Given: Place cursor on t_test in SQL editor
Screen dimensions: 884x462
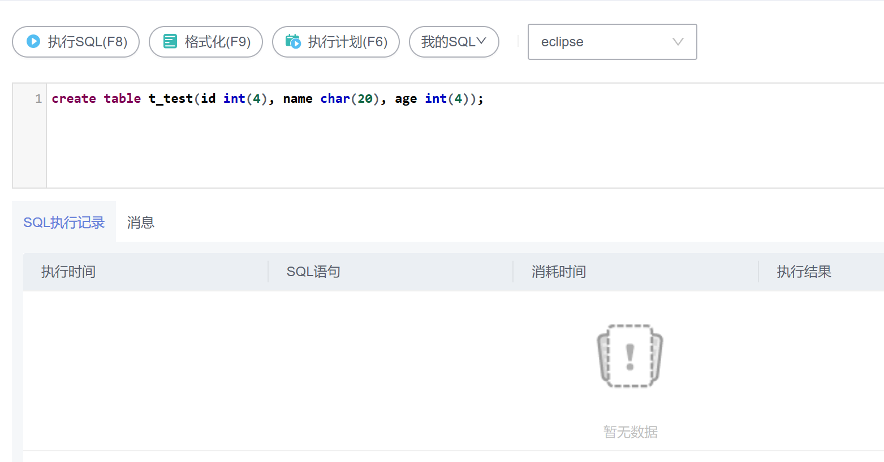Looking at the screenshot, I should (x=170, y=99).
